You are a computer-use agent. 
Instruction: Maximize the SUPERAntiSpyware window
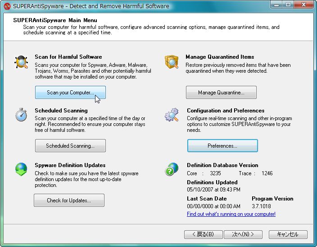[288, 5]
